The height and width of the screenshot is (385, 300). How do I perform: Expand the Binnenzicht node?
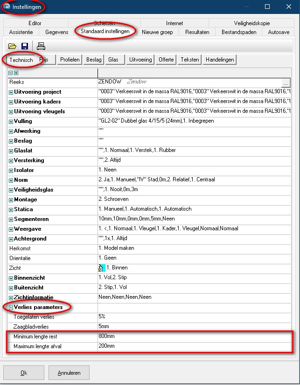click(11, 278)
